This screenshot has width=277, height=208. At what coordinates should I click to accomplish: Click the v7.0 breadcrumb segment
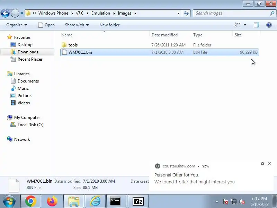pyautogui.click(x=80, y=13)
